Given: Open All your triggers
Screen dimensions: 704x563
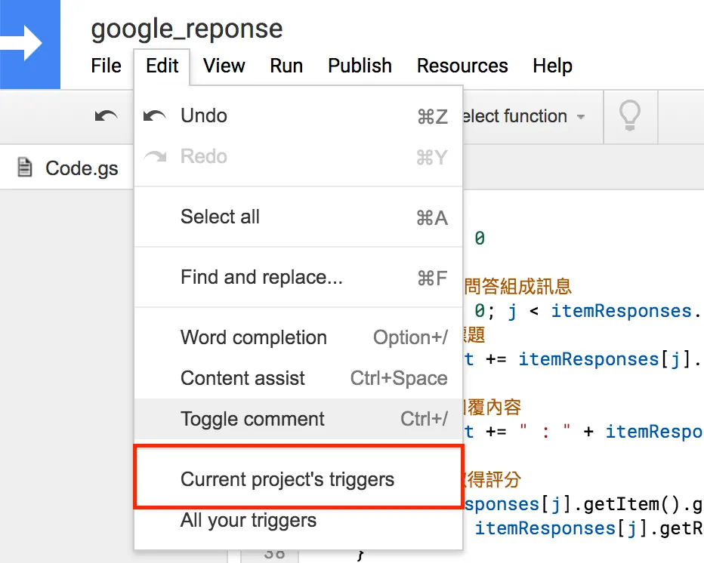Looking at the screenshot, I should pos(298,521).
